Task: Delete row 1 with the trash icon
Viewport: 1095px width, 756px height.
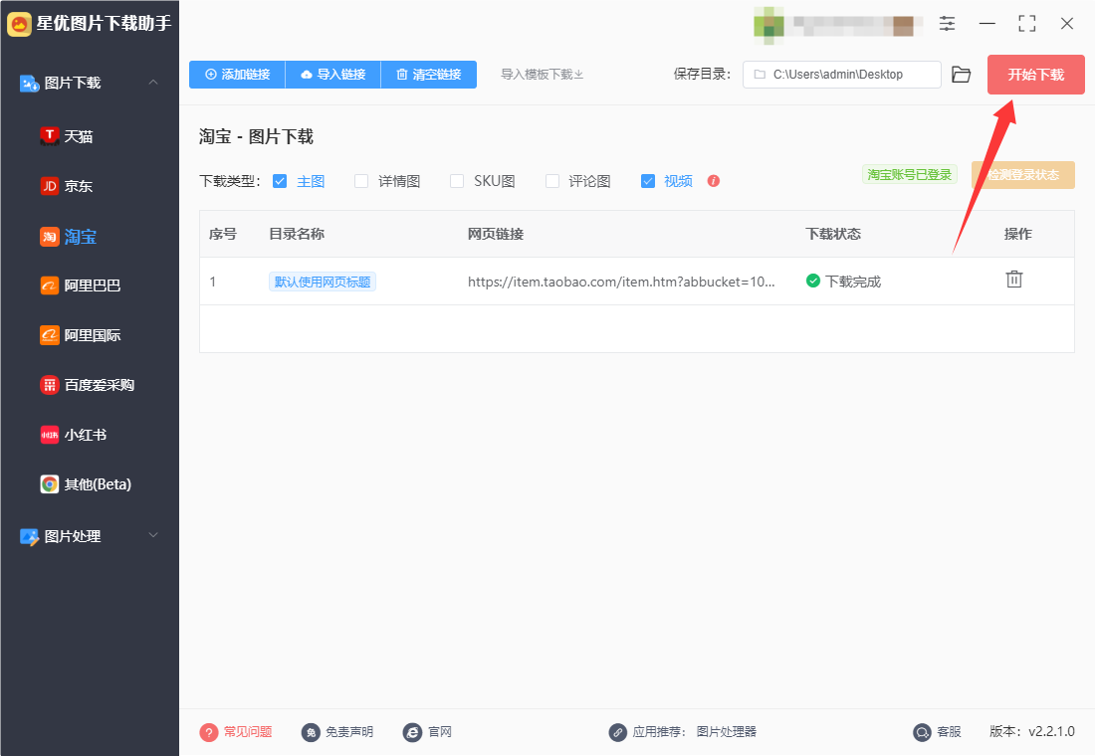Action: [x=1014, y=280]
